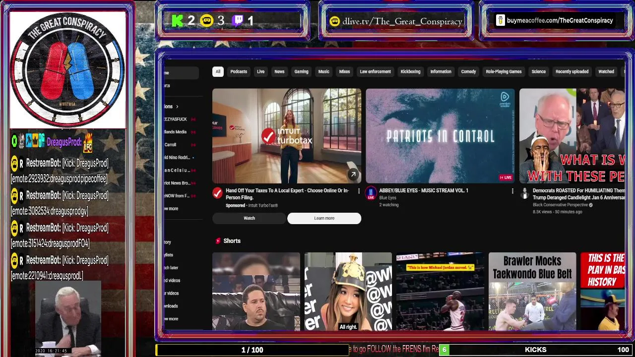Expand Show more under the subscriptions list
The image size is (635, 357).
(171, 209)
